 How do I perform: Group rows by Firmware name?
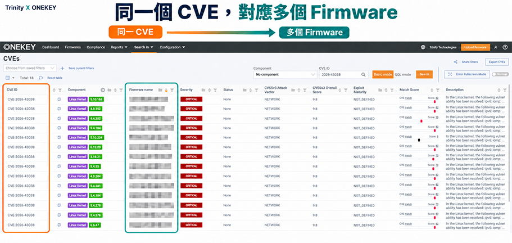coord(160,90)
